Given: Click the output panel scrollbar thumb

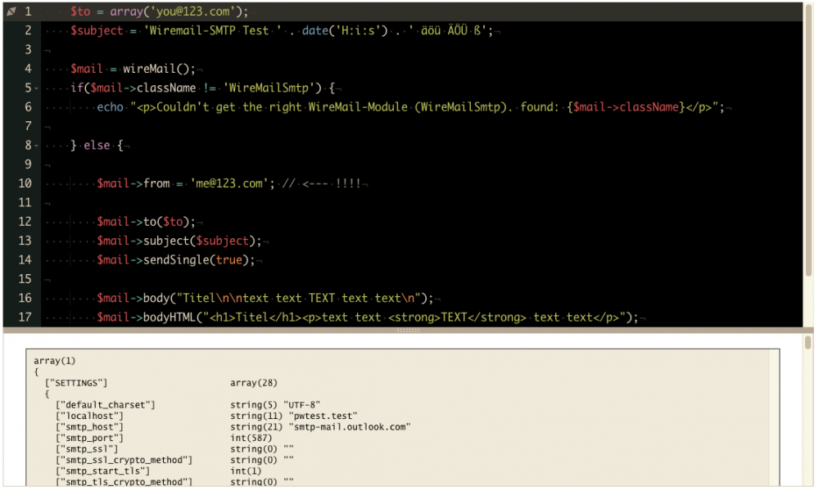Looking at the screenshot, I should click(808, 342).
